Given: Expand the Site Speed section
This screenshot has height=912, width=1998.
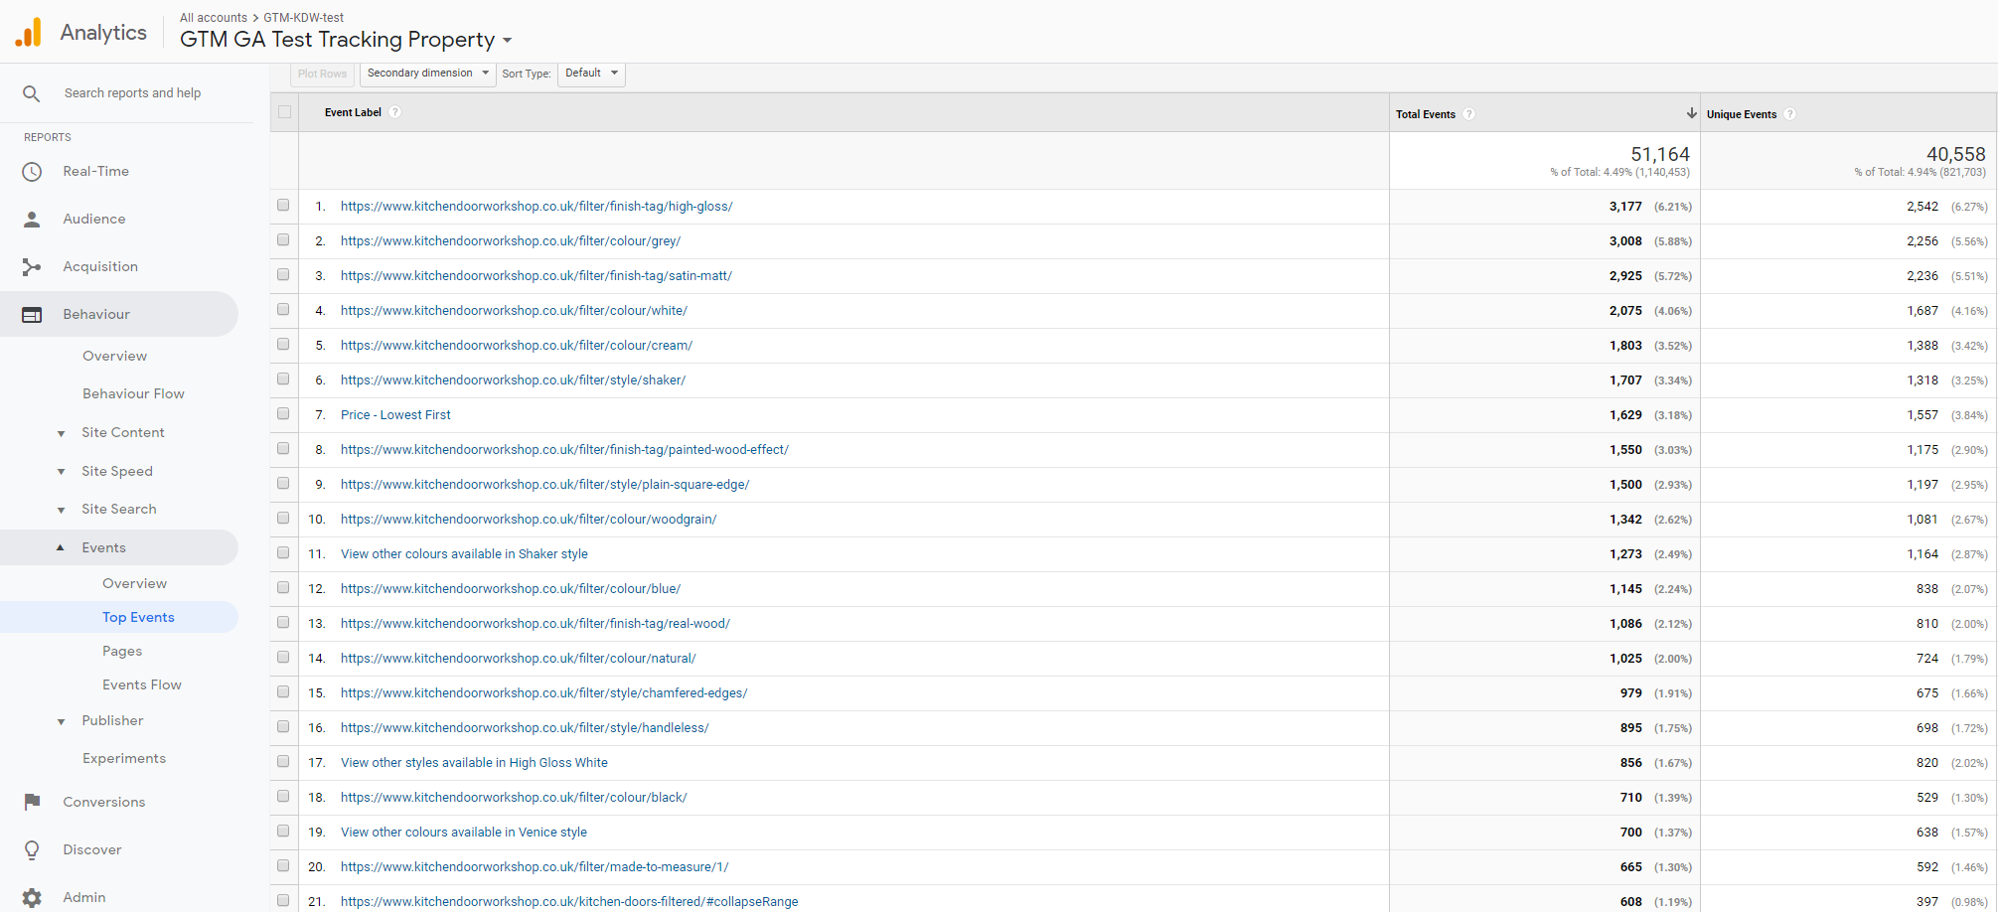Looking at the screenshot, I should 62,472.
